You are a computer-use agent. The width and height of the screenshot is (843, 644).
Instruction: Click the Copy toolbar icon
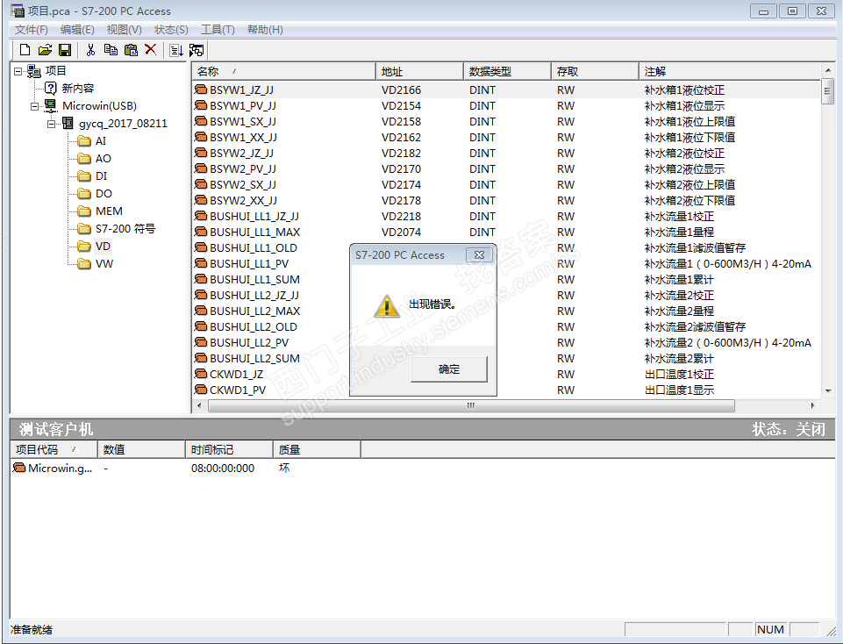click(x=111, y=50)
